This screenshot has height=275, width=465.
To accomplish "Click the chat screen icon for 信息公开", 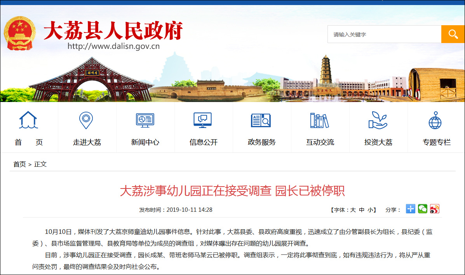I will click(202, 120).
